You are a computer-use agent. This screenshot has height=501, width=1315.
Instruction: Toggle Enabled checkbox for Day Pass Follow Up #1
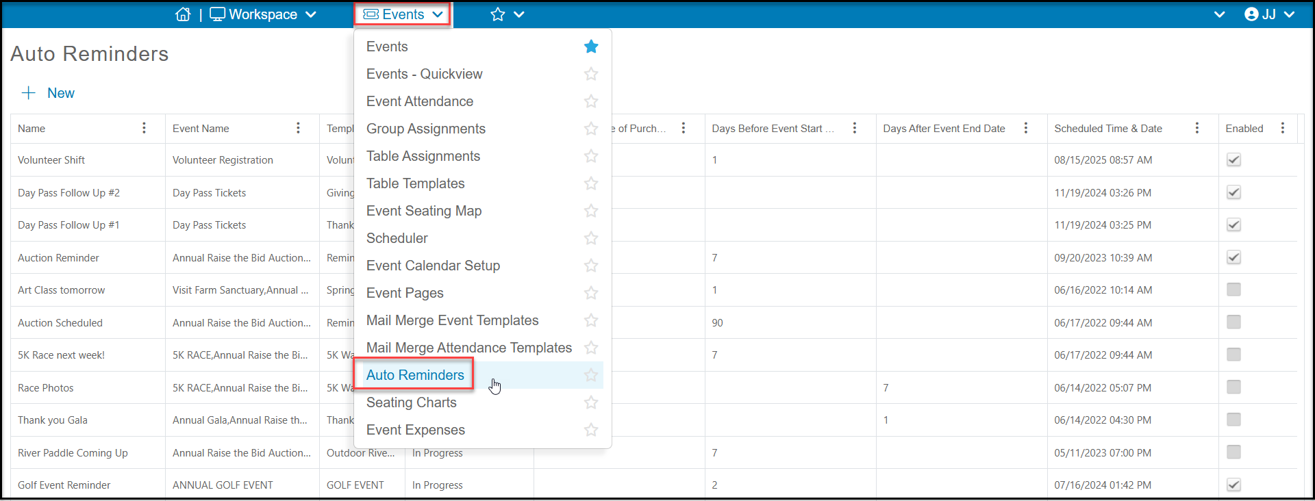tap(1233, 224)
